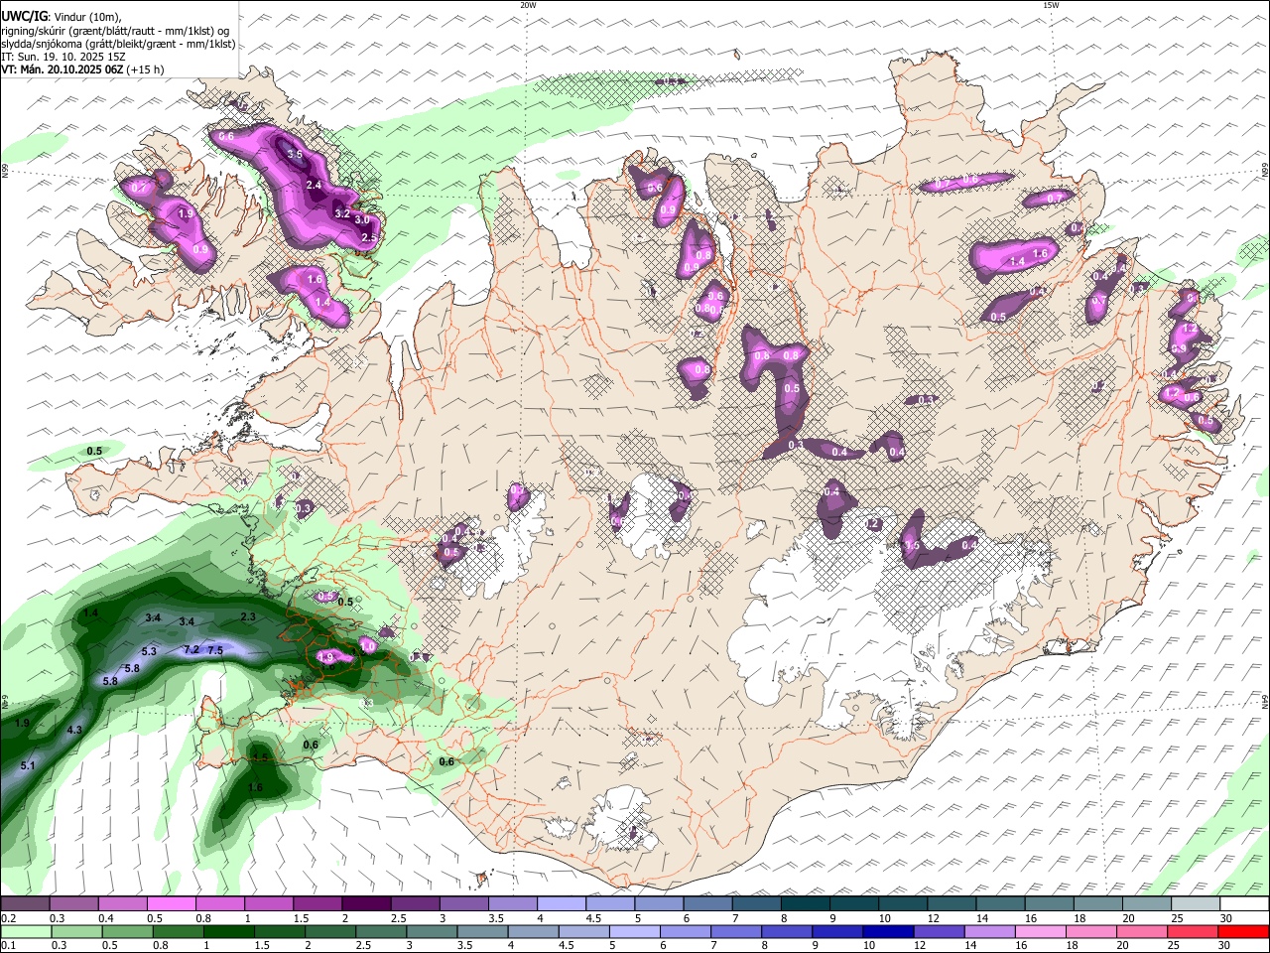Click the grey-purple first swatch of snow scale
The width and height of the screenshot is (1270, 953).
(x=25, y=903)
